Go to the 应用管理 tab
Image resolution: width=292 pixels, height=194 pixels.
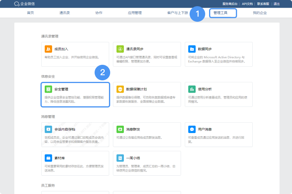pos(135,13)
